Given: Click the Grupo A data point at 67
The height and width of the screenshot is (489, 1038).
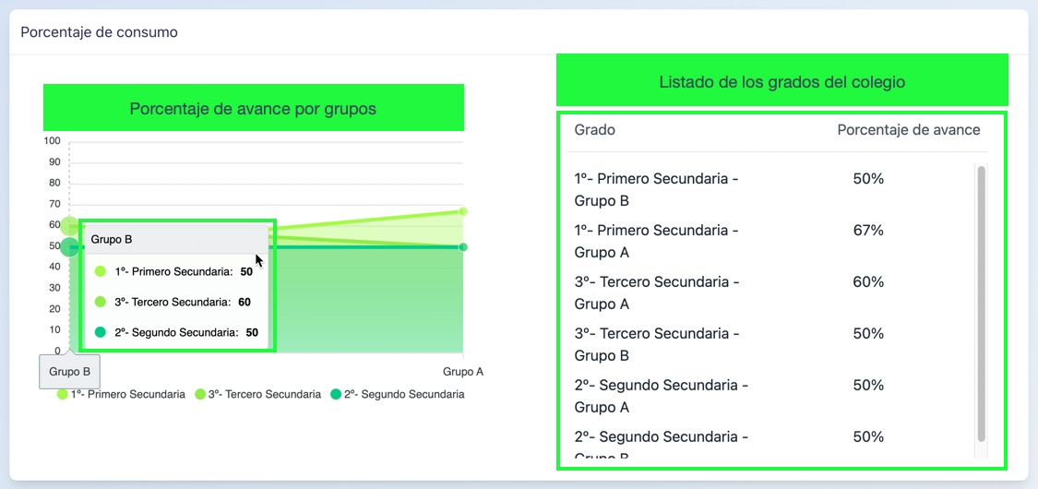Looking at the screenshot, I should [x=463, y=211].
